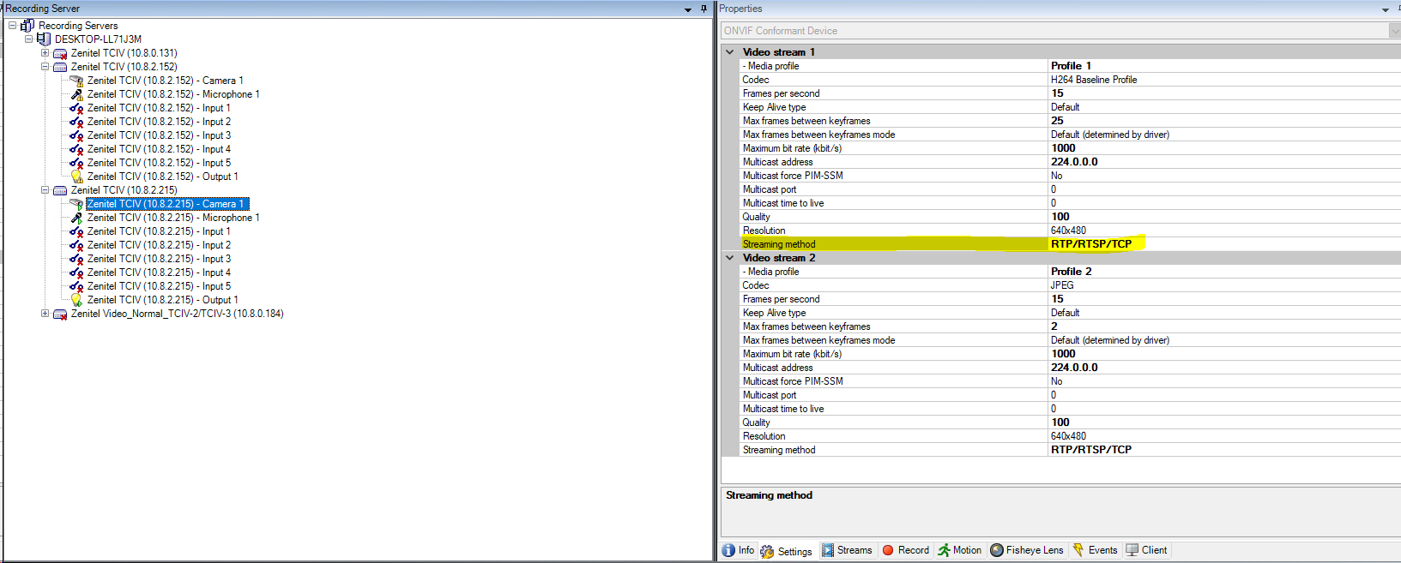Collapse the Recording Servers root node
Screen dimensions: 1401x563
pos(12,26)
